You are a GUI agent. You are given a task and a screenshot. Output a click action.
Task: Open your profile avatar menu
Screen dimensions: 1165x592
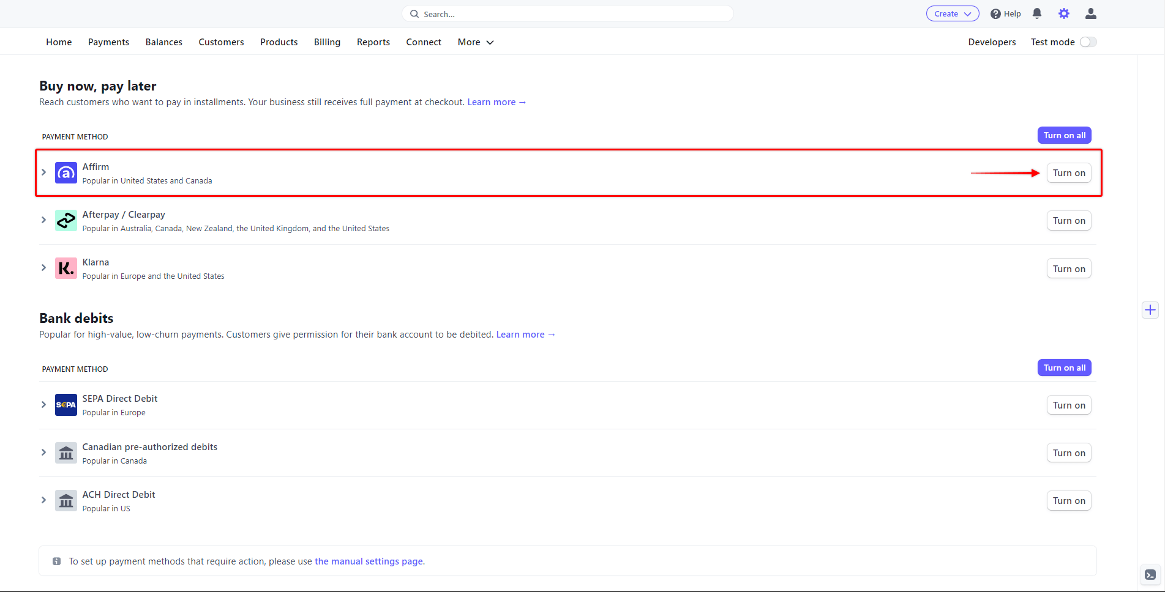point(1090,13)
